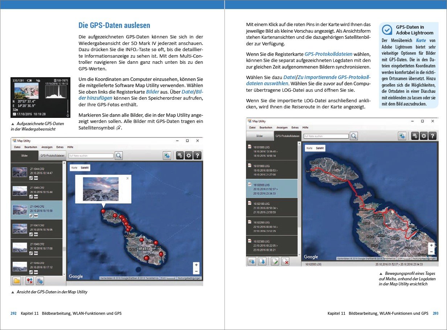Close the photo preview popup on the map
Viewport: 447px width, 330px height.
127,178
